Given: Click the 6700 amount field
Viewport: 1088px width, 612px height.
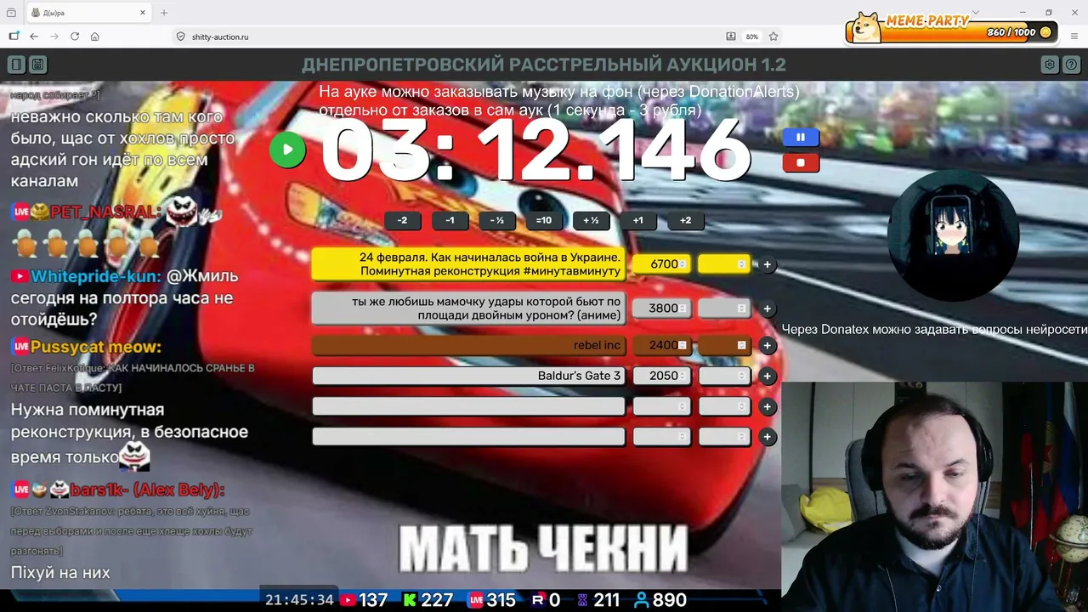Looking at the screenshot, I should point(662,264).
